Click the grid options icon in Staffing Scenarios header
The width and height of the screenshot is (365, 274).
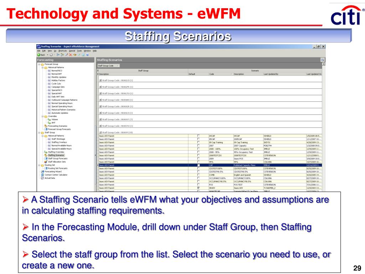click(x=323, y=60)
